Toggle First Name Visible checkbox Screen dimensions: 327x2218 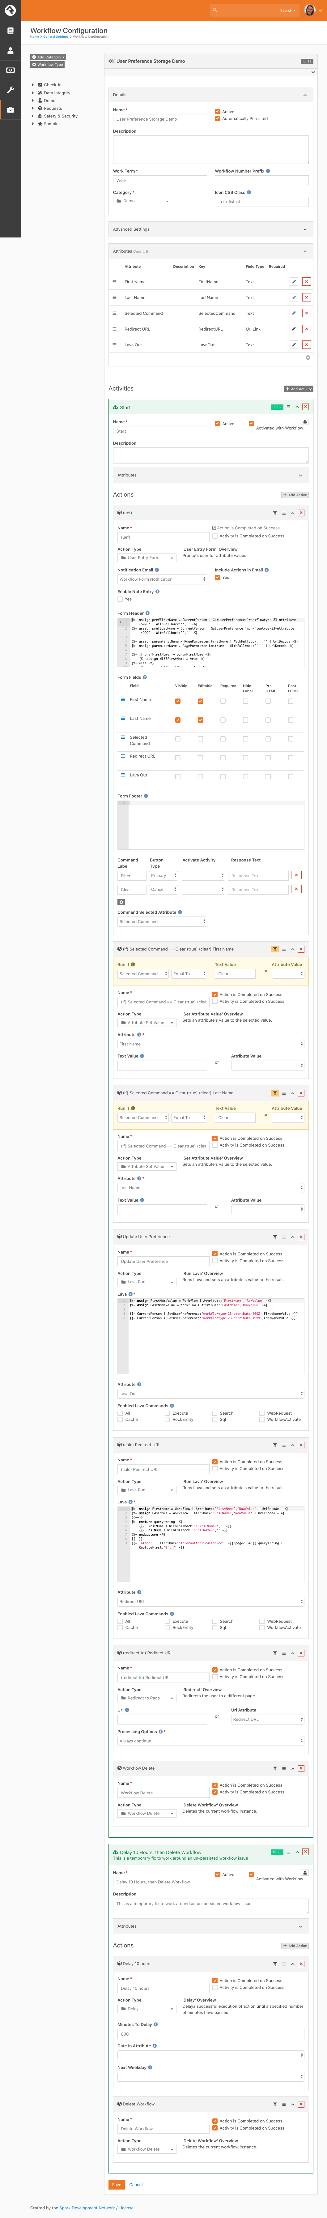(x=178, y=701)
